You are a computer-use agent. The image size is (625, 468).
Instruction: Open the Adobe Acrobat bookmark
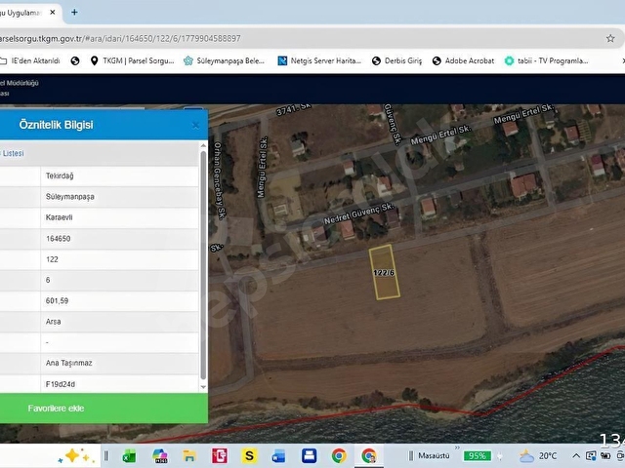[x=463, y=60]
